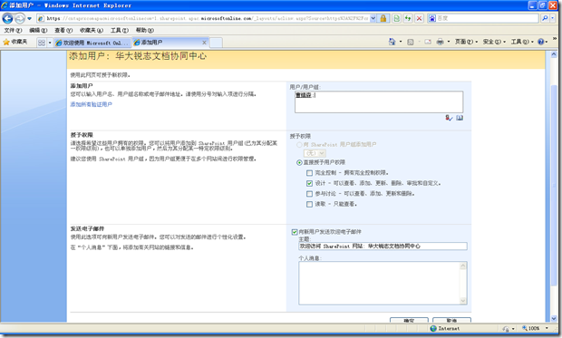Click the compatibility view icon
Image resolution: width=562 pixels, height=338 pixels.
click(396, 18)
